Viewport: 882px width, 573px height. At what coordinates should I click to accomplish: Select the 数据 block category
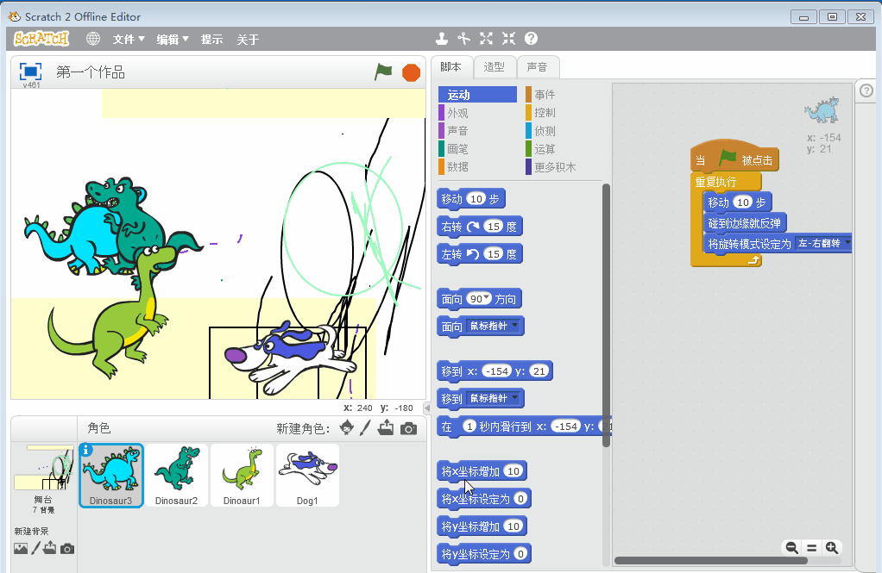point(477,167)
